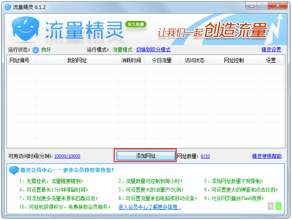The width and height of the screenshot is (292, 220).
Task: Click the status checkmark icon beside 良好
Action: (36, 50)
